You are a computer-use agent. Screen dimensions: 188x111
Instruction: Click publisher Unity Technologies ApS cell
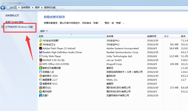119,56
